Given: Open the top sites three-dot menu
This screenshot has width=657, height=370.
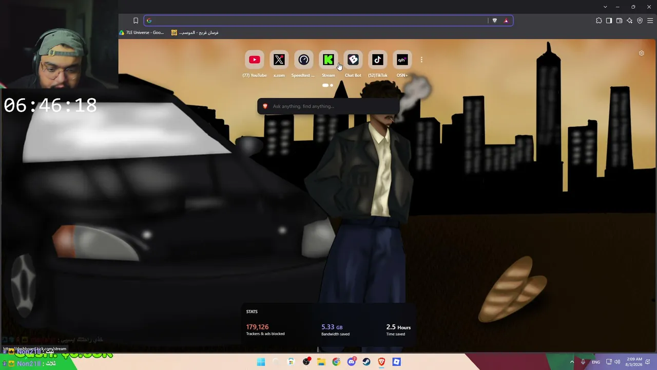Looking at the screenshot, I should pos(421,60).
